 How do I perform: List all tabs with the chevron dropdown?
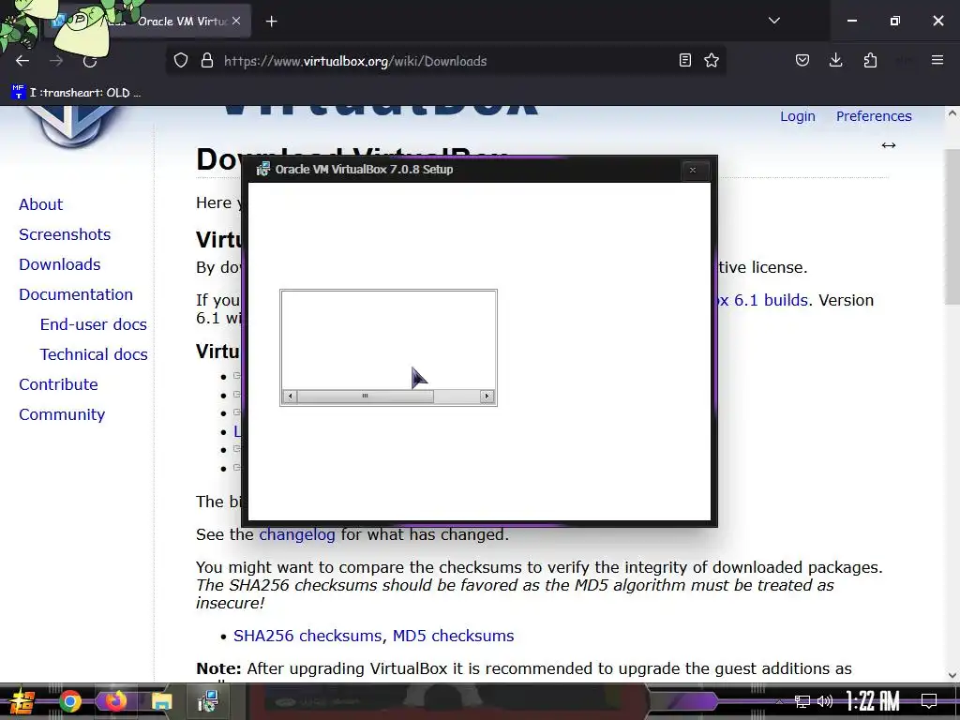[x=773, y=21]
